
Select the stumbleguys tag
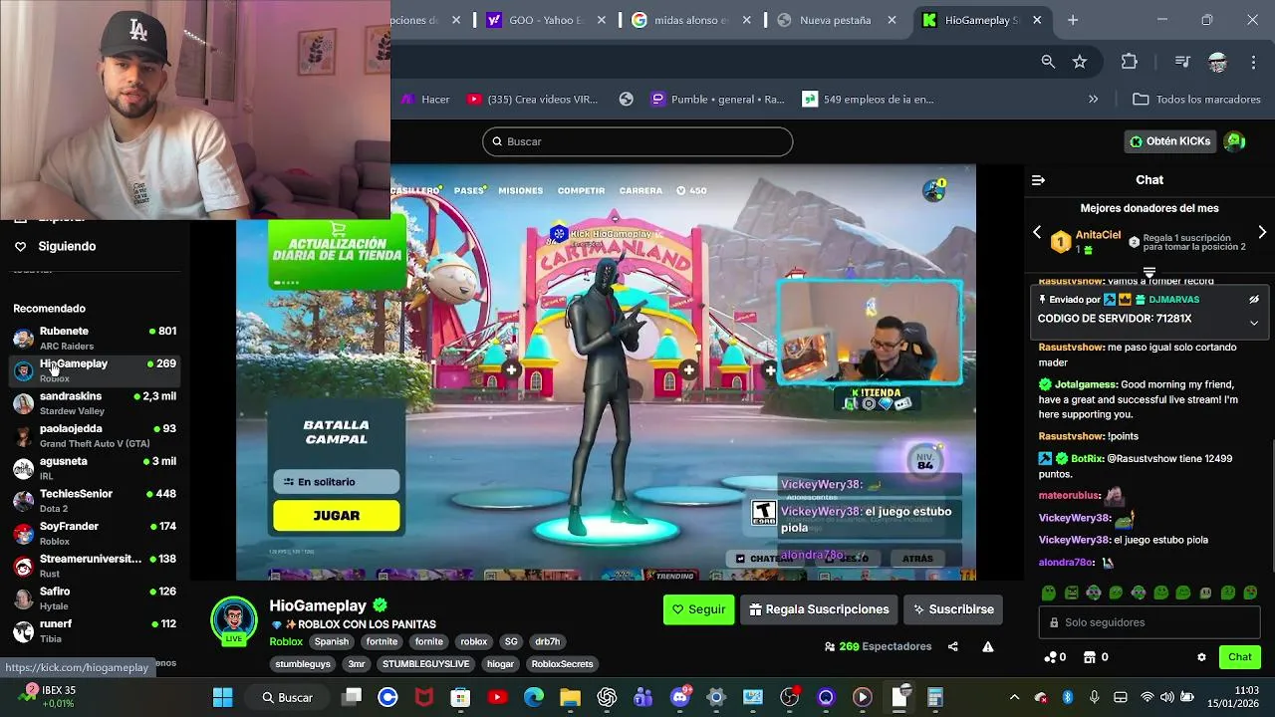pyautogui.click(x=303, y=664)
